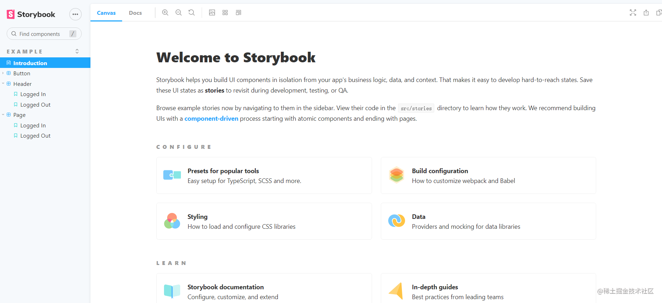Viewport: 662px width, 303px height.
Task: Open the viewport size icon
Action: (238, 13)
